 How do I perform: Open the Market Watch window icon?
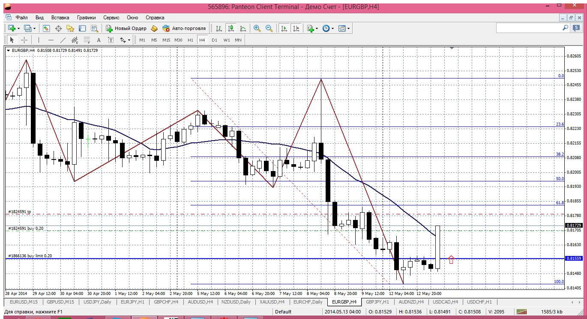46,28
